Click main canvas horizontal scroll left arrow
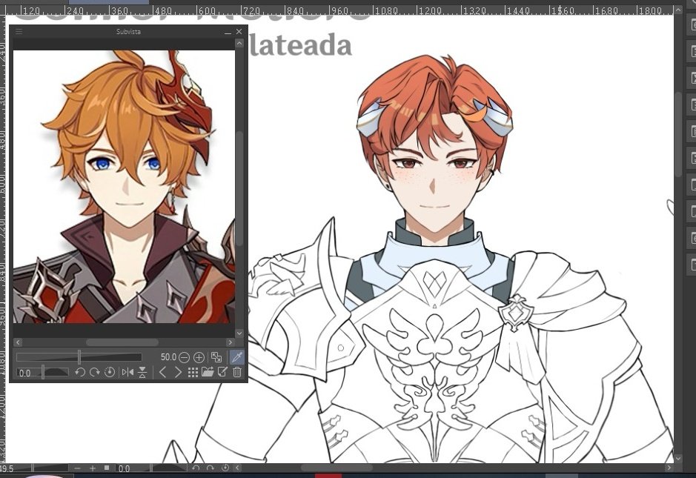Viewport: 696px width, 478px height. tap(237, 468)
